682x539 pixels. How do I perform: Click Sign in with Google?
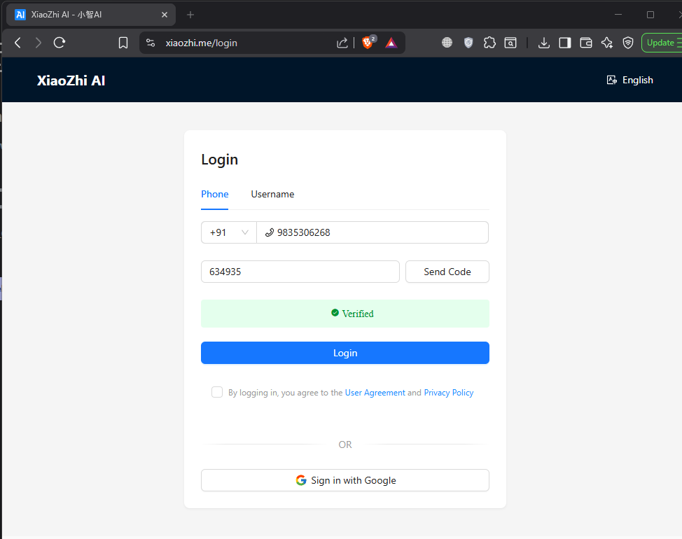(x=345, y=480)
